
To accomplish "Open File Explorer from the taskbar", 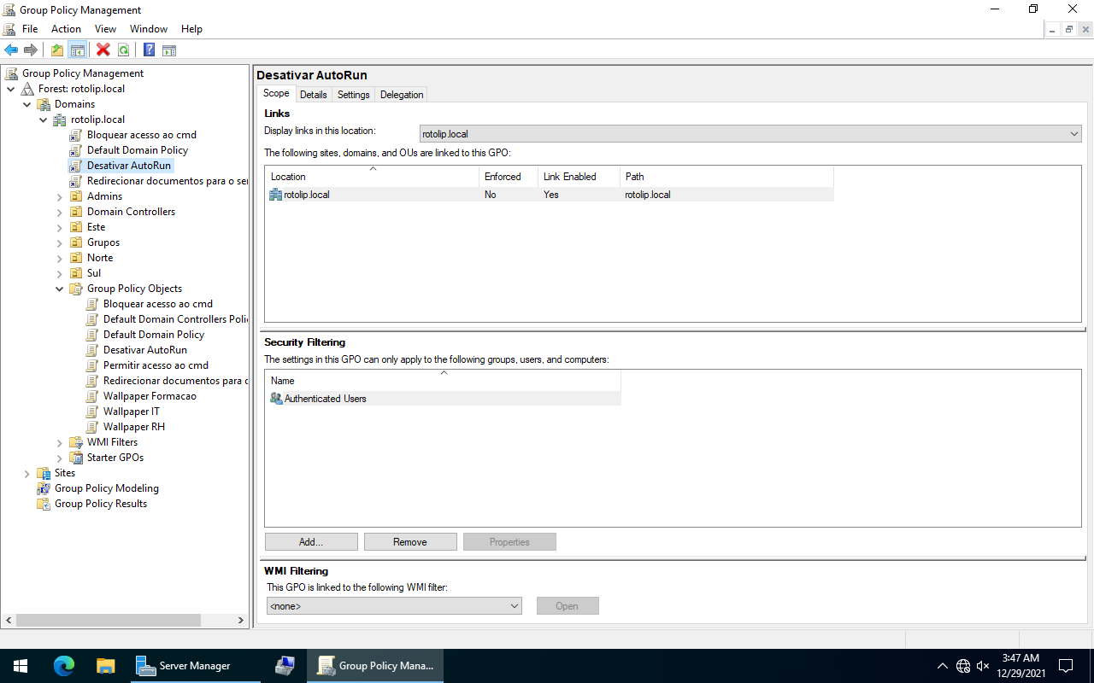I will point(105,666).
